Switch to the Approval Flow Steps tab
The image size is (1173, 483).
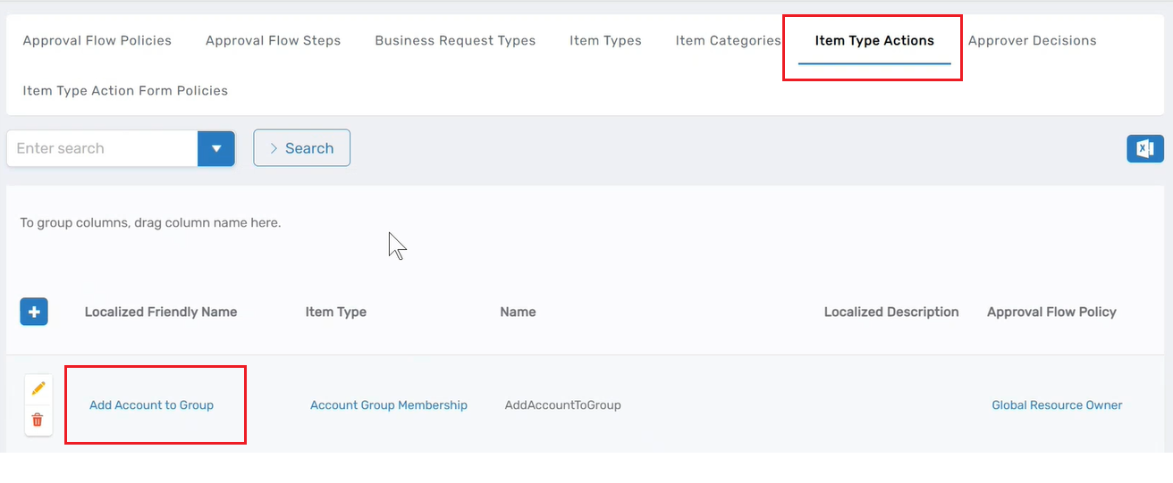pos(274,40)
